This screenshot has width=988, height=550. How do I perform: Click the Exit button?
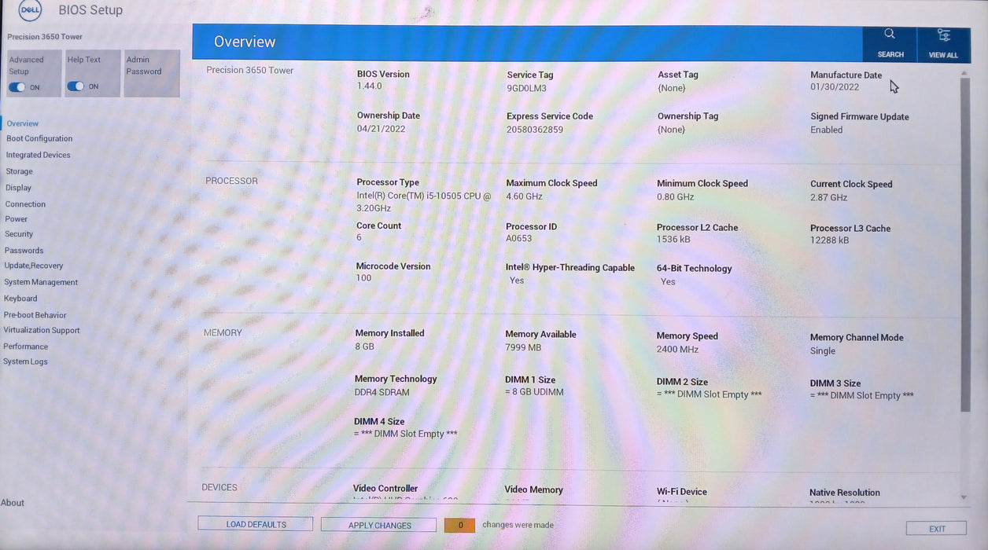click(937, 529)
